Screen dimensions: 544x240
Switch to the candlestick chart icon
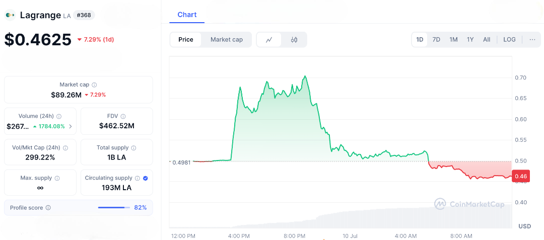pos(294,40)
